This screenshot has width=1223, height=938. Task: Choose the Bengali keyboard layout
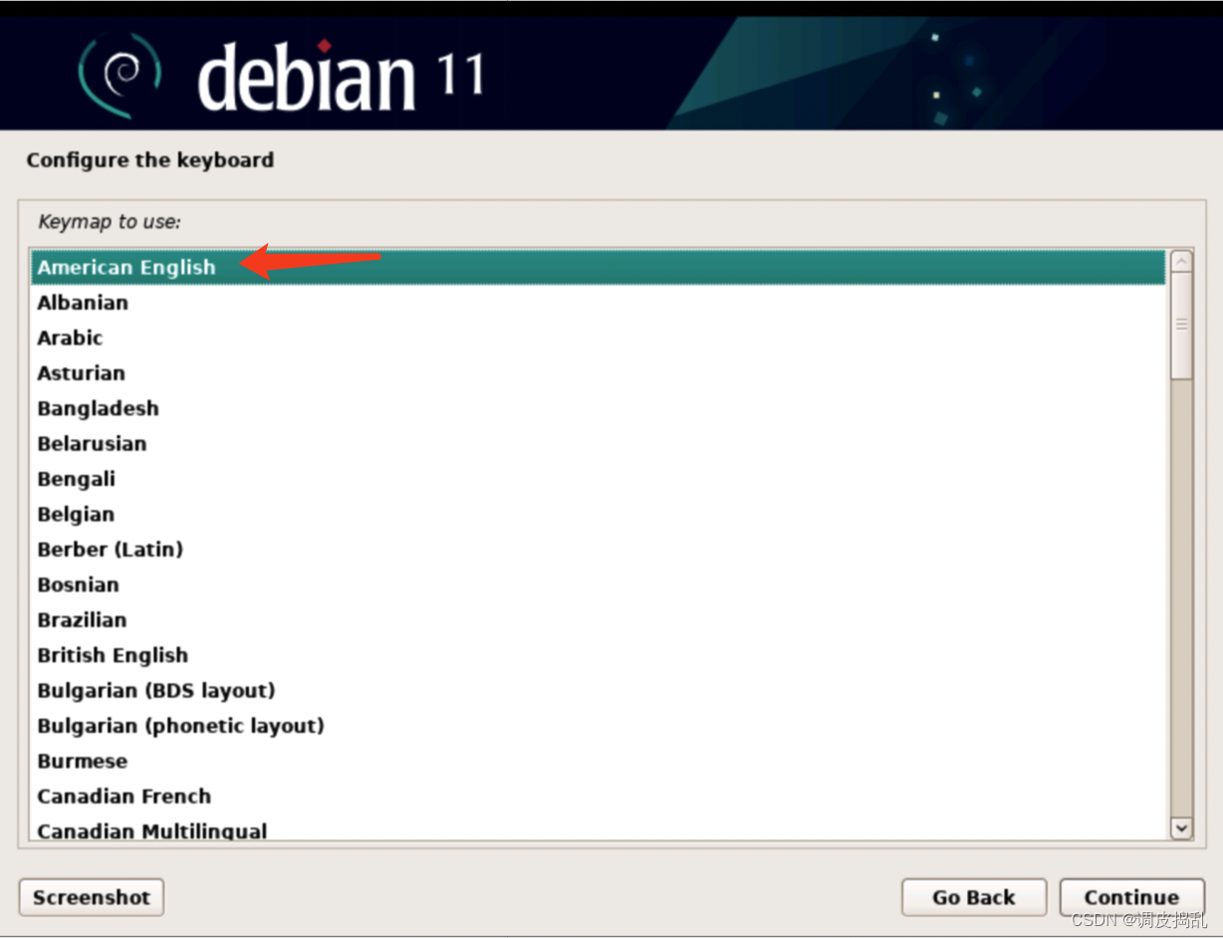(x=77, y=479)
